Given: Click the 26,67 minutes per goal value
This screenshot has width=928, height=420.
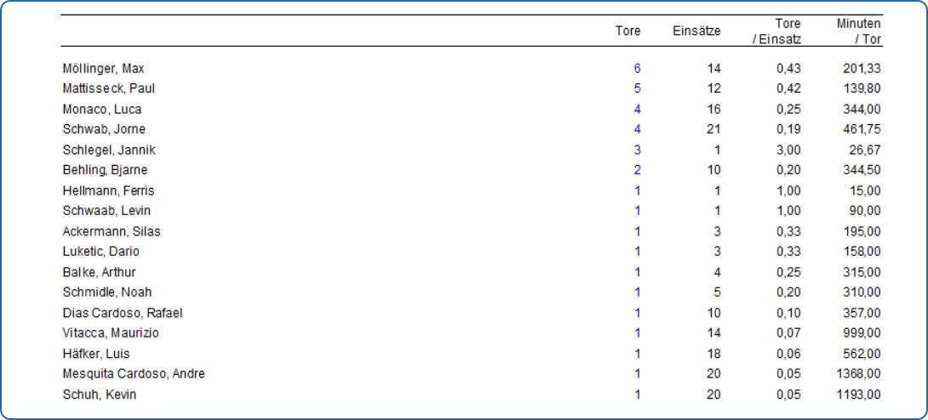Looking at the screenshot, I should [x=865, y=150].
